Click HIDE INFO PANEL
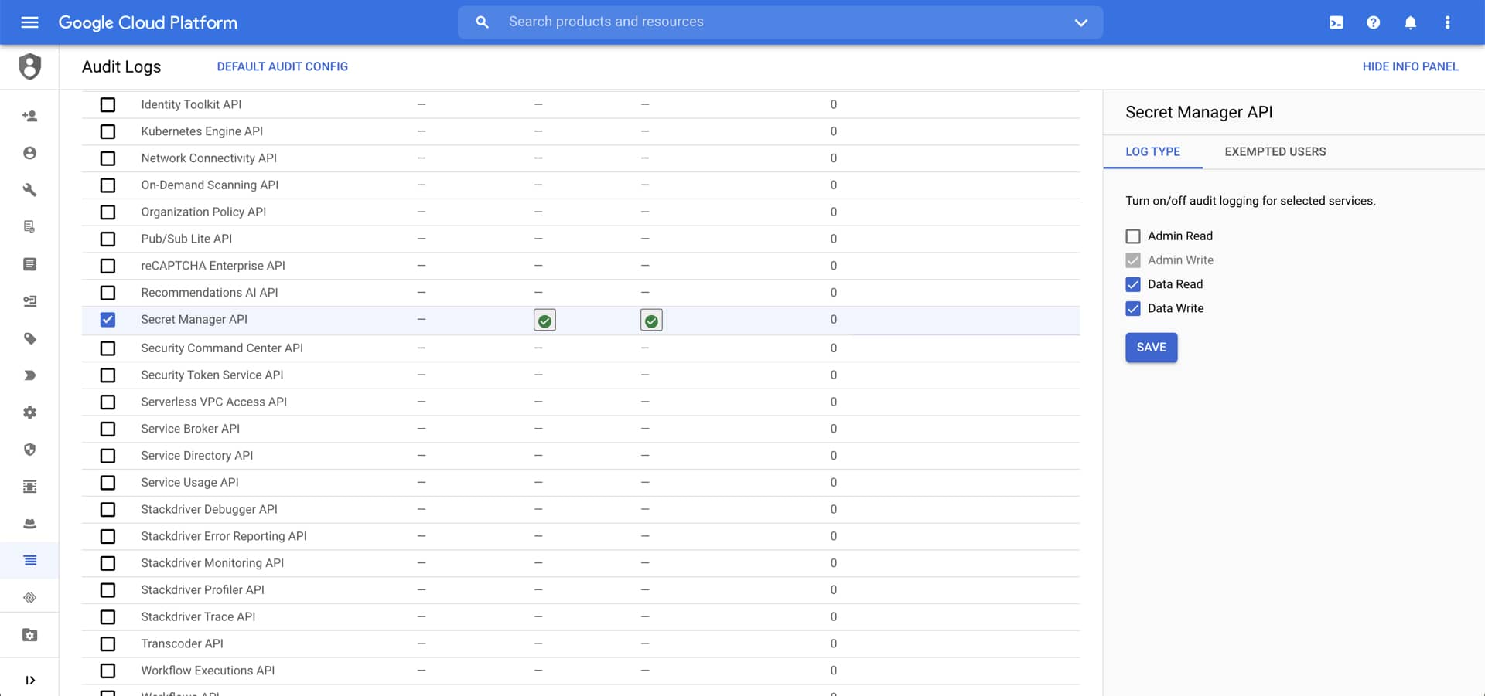The width and height of the screenshot is (1485, 696). (1410, 66)
